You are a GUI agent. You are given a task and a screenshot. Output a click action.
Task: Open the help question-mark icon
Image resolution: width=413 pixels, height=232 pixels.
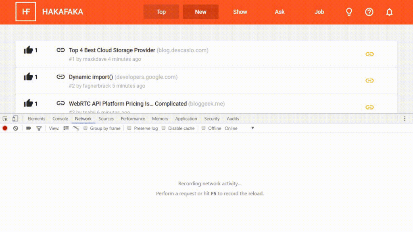[369, 12]
